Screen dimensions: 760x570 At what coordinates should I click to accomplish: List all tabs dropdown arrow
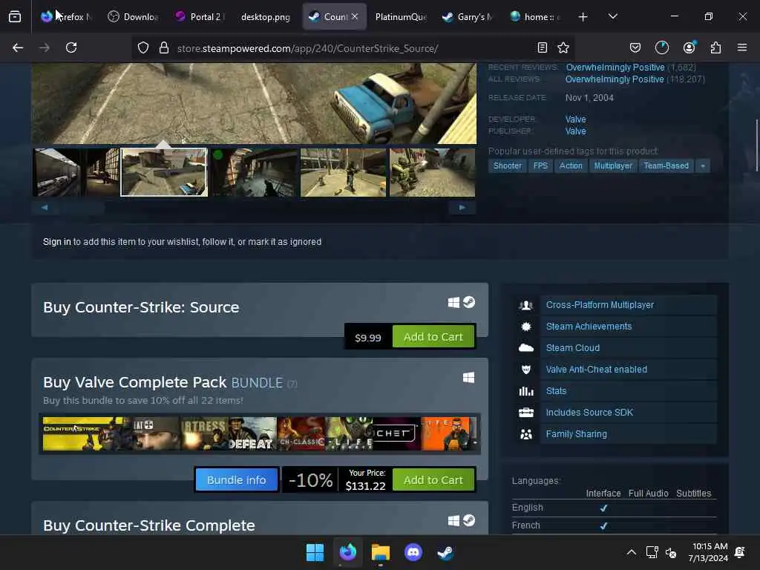pyautogui.click(x=612, y=16)
